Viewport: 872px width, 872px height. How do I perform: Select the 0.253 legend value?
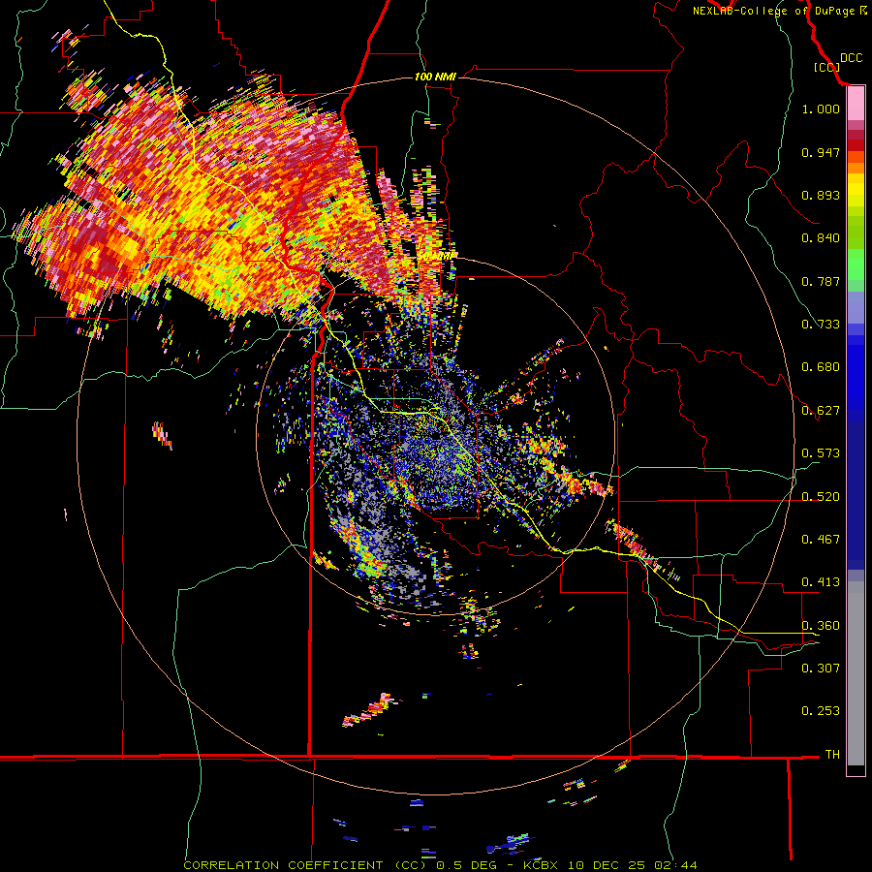click(821, 711)
